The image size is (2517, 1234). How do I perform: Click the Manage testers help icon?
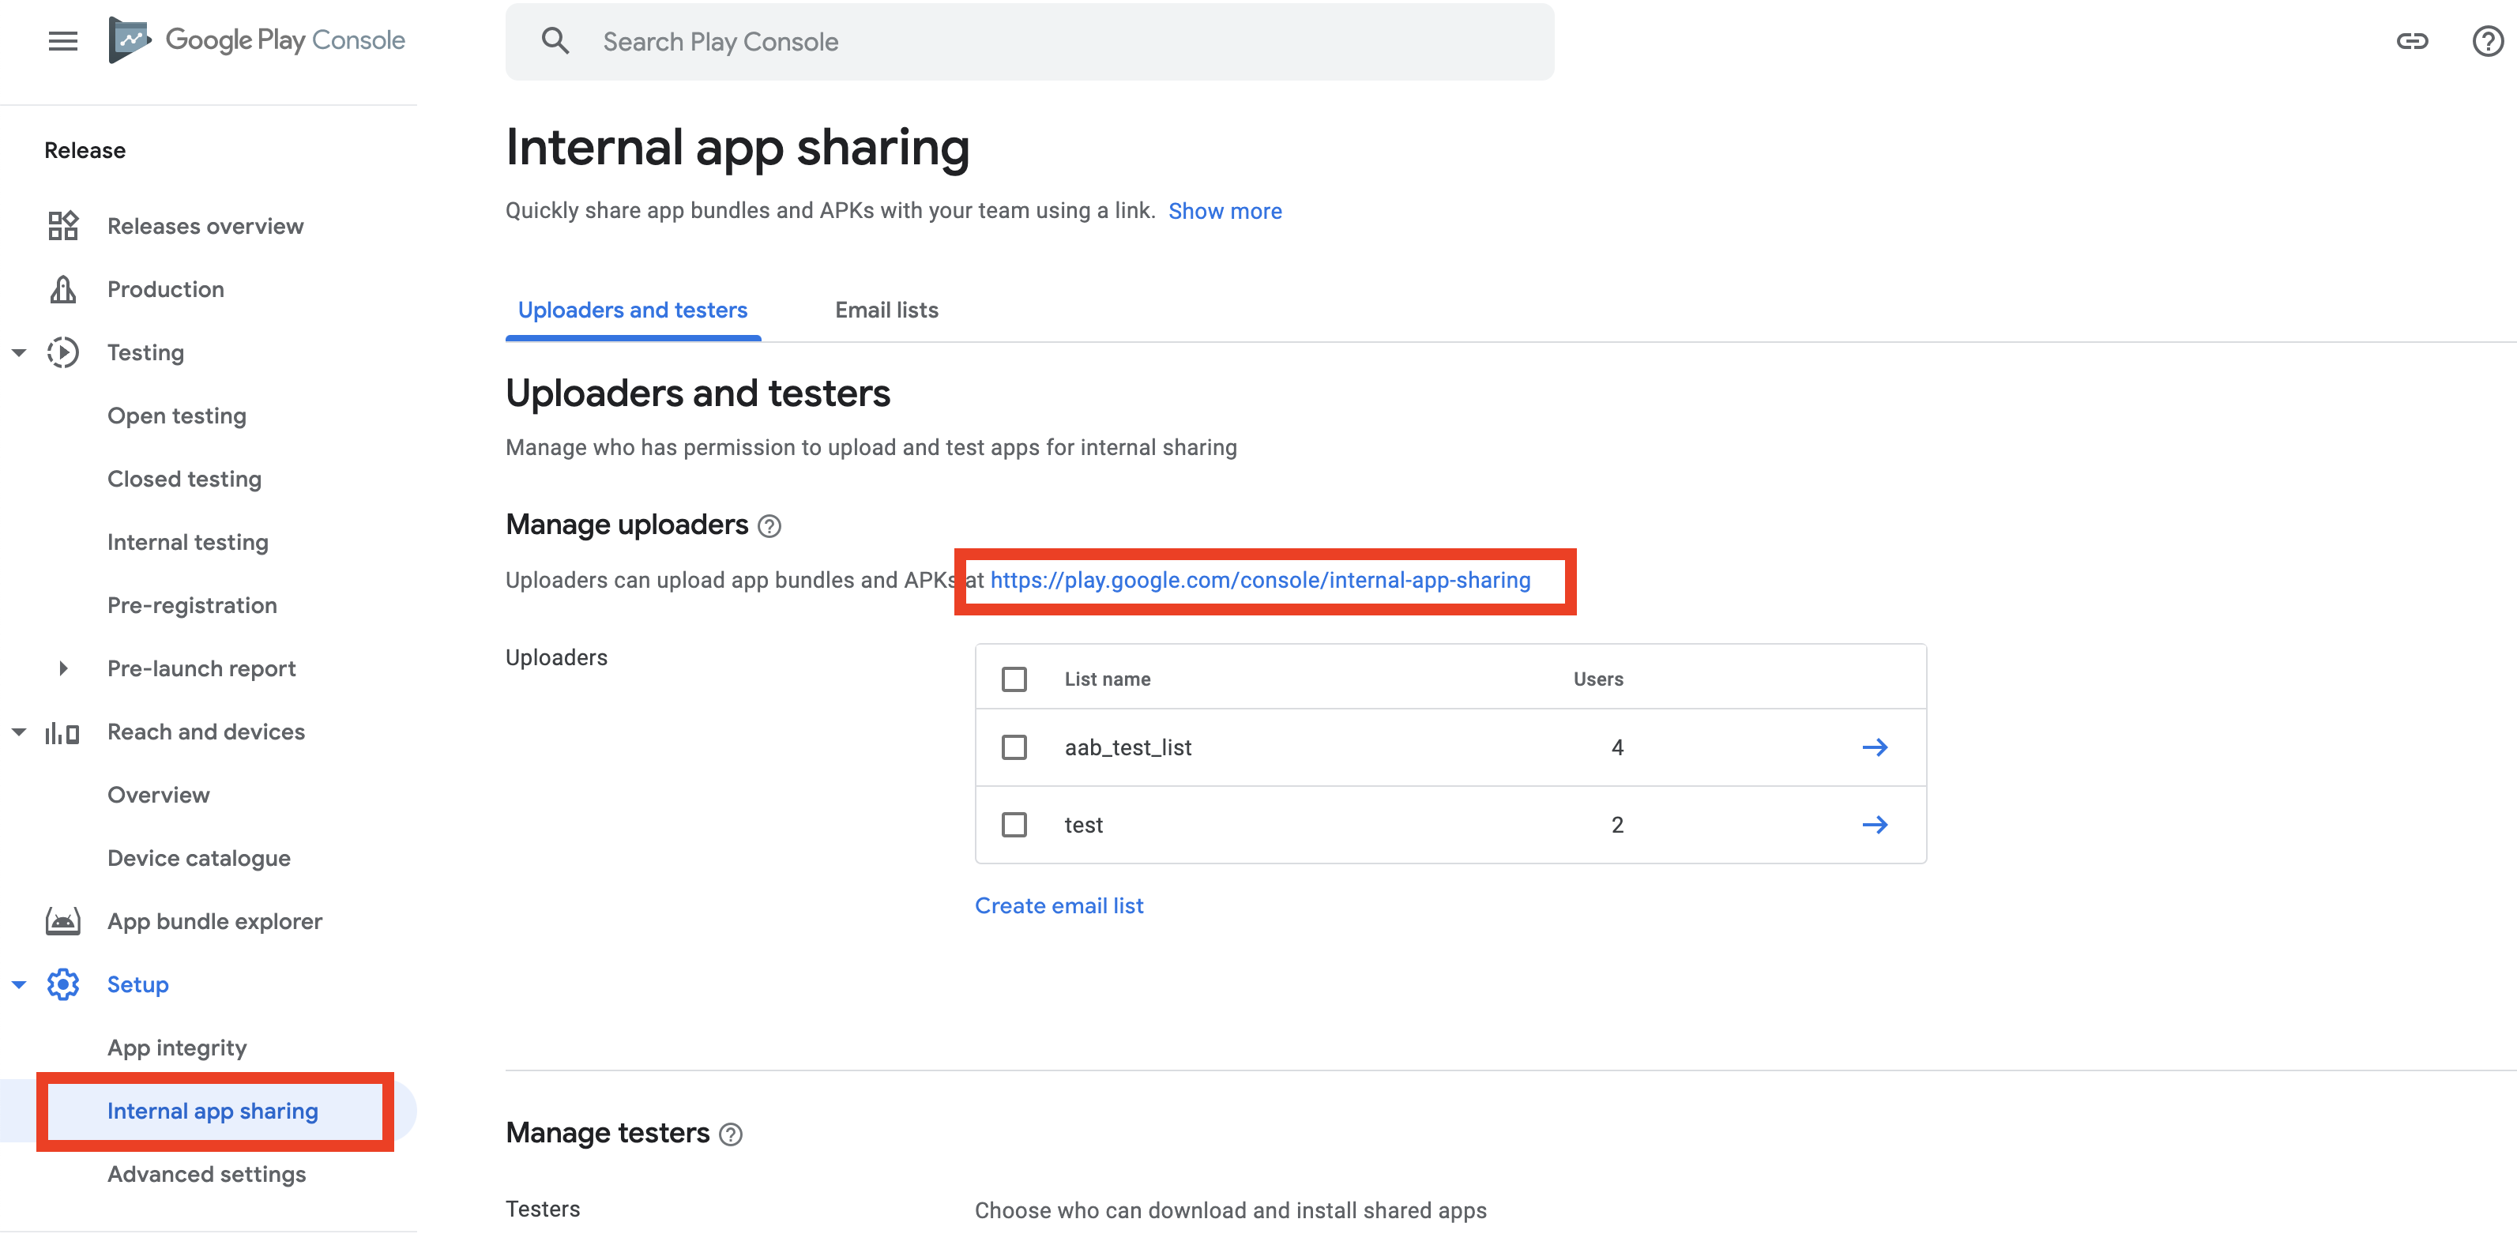pyautogui.click(x=731, y=1134)
